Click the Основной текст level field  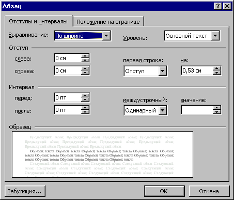(188, 36)
